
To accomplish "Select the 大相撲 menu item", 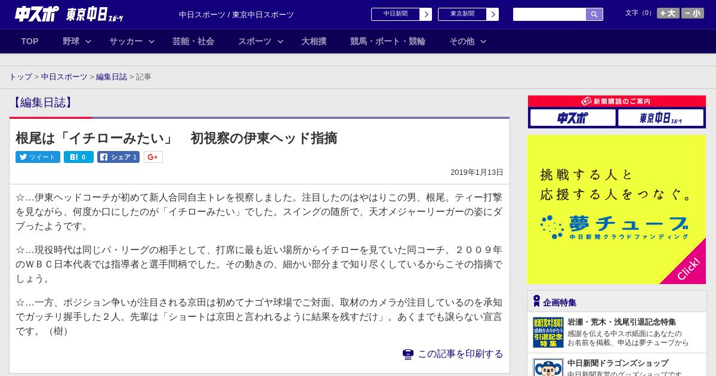I will tap(314, 41).
